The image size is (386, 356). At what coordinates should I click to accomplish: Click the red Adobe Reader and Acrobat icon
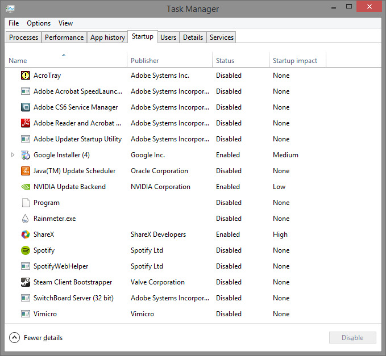[26, 123]
